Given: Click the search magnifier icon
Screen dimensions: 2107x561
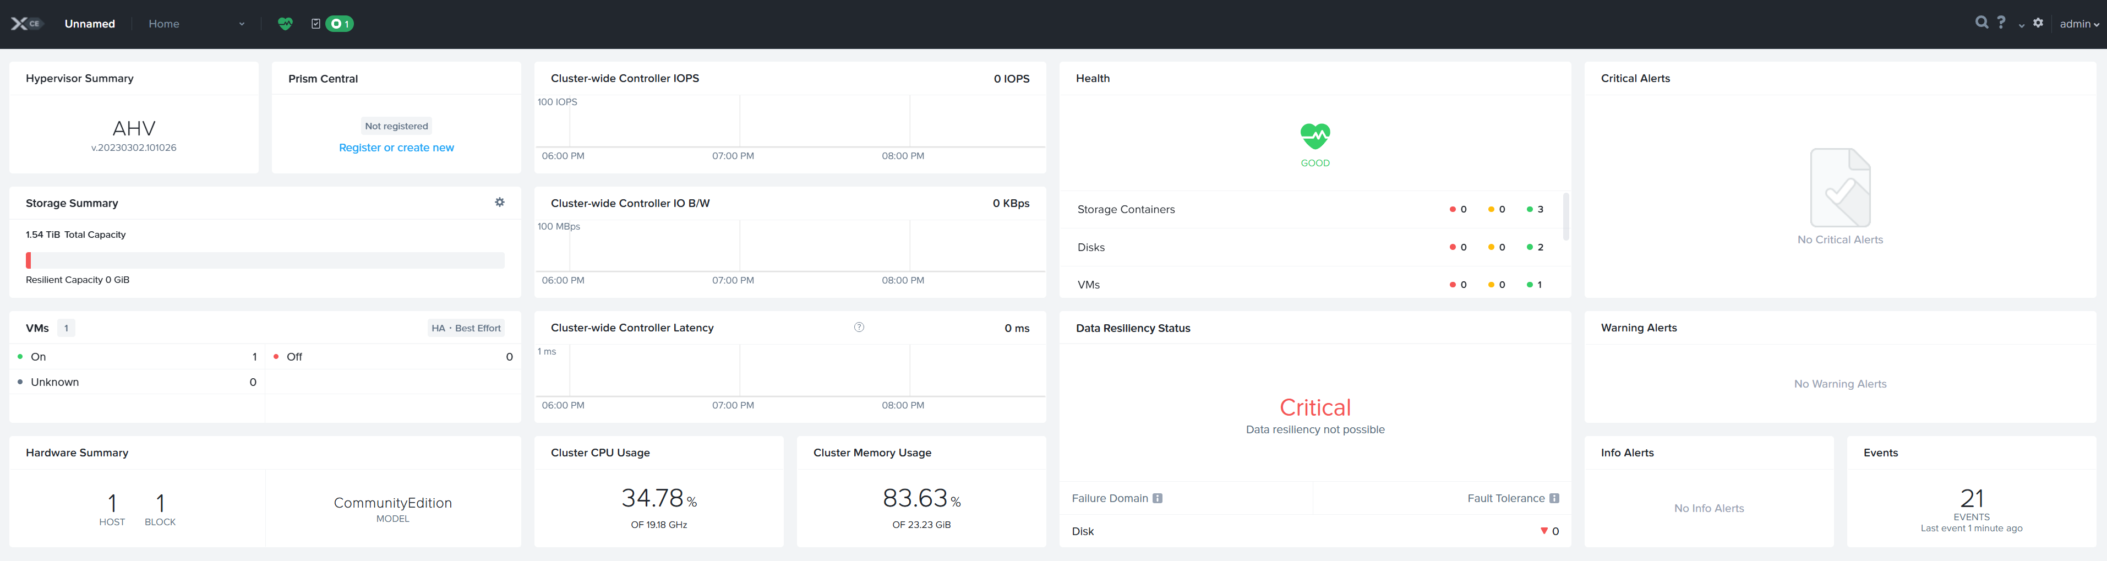Looking at the screenshot, I should click(1981, 23).
